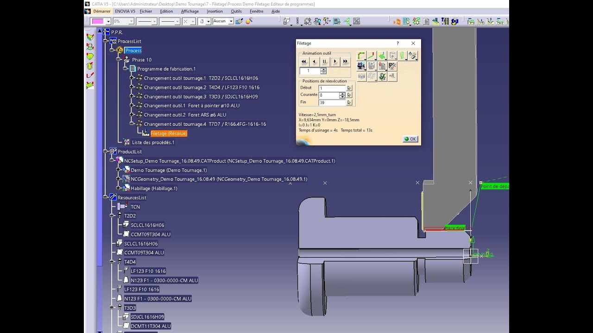This screenshot has height=333, width=593.
Task: Click the first green icon in left vertical toolbar
Action: click(90, 37)
